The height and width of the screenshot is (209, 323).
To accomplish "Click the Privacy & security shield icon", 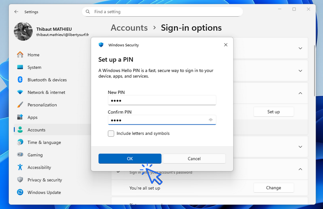I will click(20, 179).
